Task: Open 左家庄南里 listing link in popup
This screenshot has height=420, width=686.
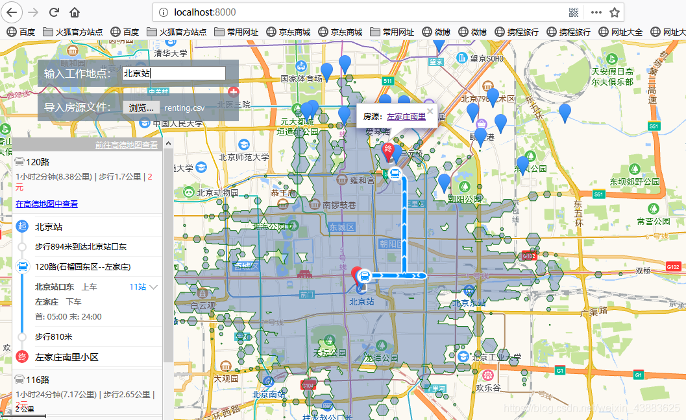Action: point(406,116)
